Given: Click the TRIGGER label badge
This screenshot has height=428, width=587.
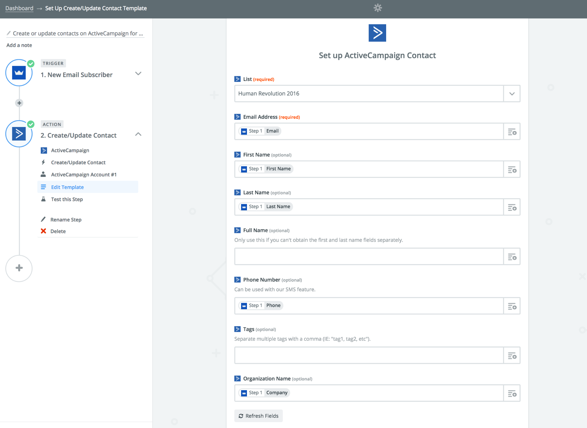Looking at the screenshot, I should click(x=53, y=63).
